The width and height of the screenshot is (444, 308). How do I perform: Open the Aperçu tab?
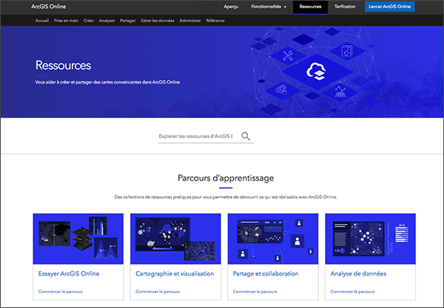231,7
